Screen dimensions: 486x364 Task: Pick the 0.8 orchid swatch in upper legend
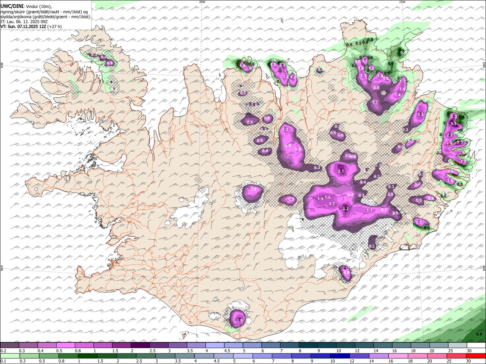click(x=84, y=345)
